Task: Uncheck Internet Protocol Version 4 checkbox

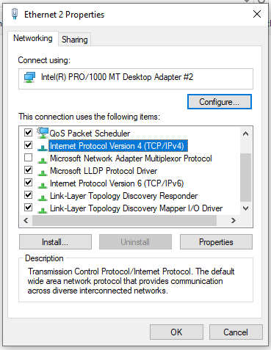Action: pos(28,145)
